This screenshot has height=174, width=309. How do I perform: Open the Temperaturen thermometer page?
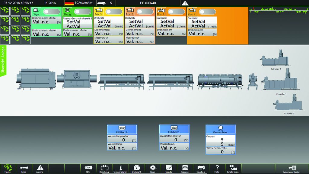[x=120, y=169]
